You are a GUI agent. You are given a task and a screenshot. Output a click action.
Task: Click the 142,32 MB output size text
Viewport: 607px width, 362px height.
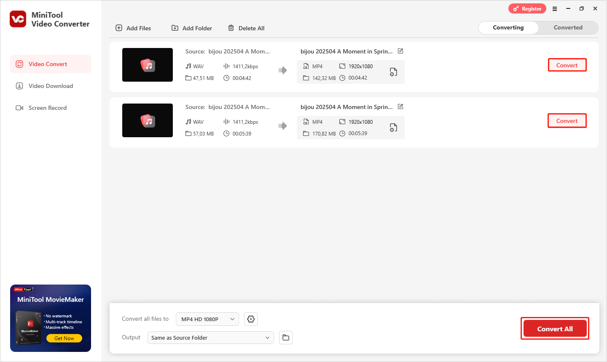click(324, 78)
